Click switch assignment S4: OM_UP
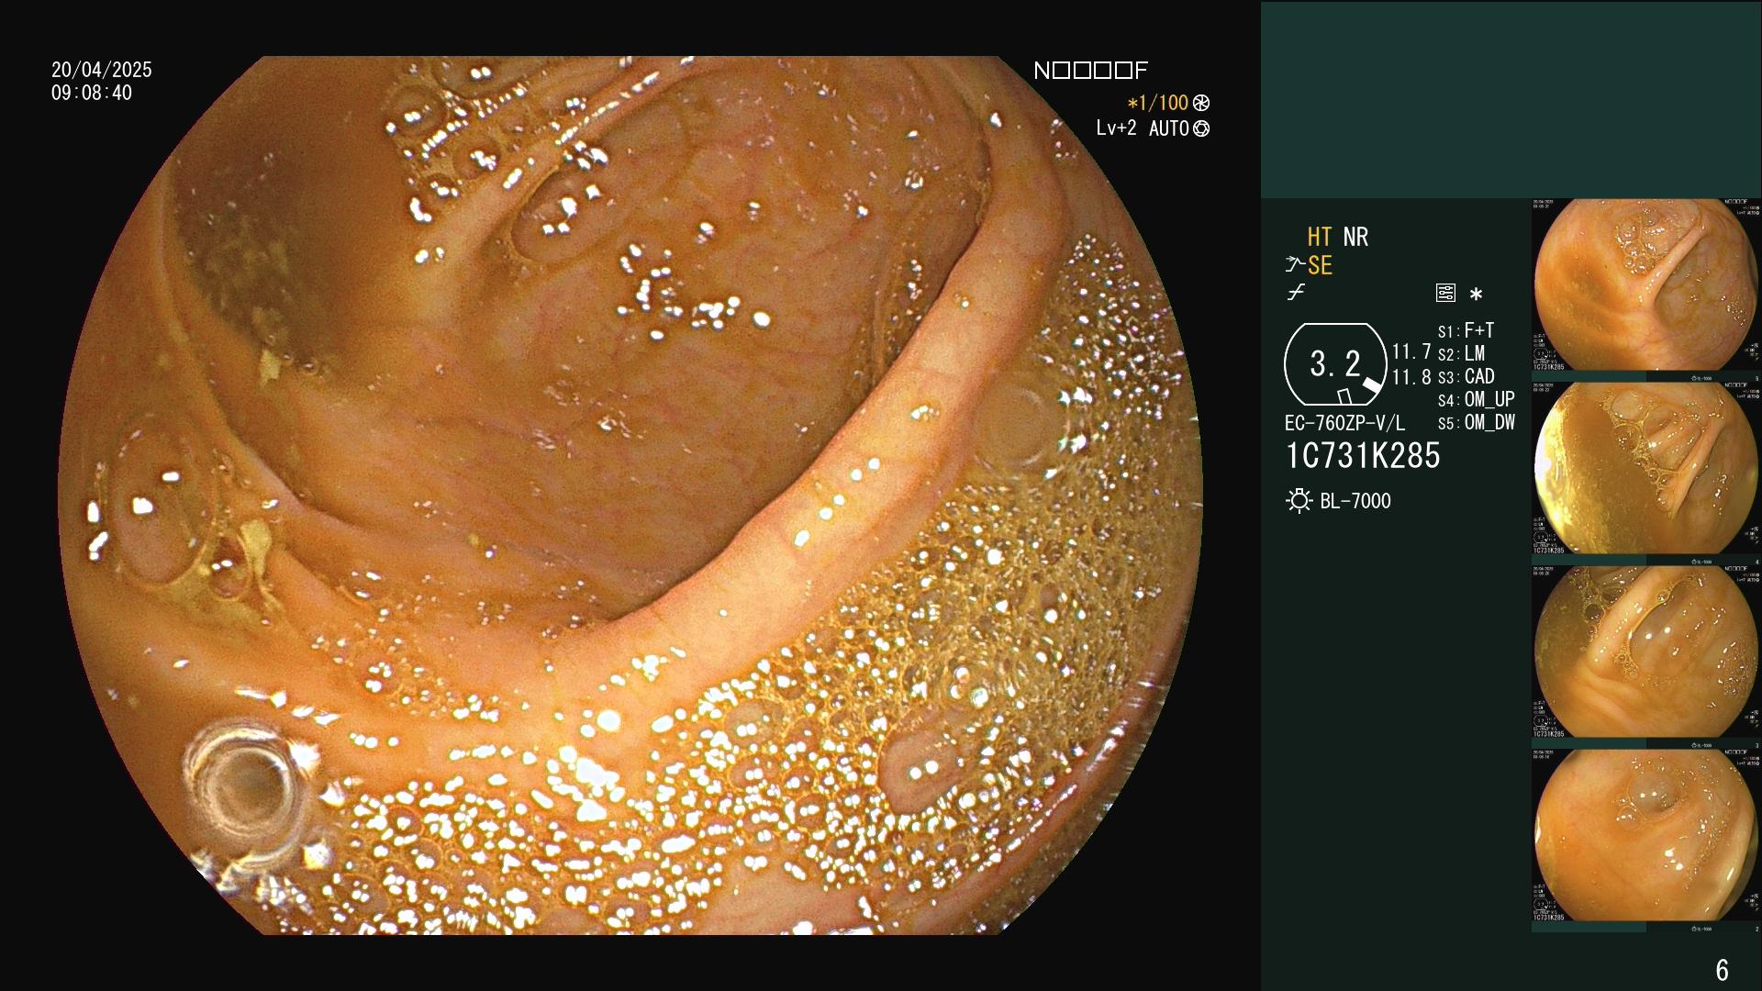1762x991 pixels. (1476, 399)
